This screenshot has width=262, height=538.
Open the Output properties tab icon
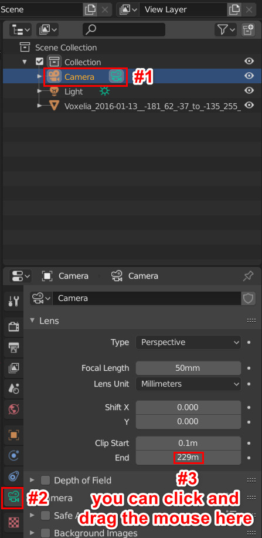click(x=13, y=347)
